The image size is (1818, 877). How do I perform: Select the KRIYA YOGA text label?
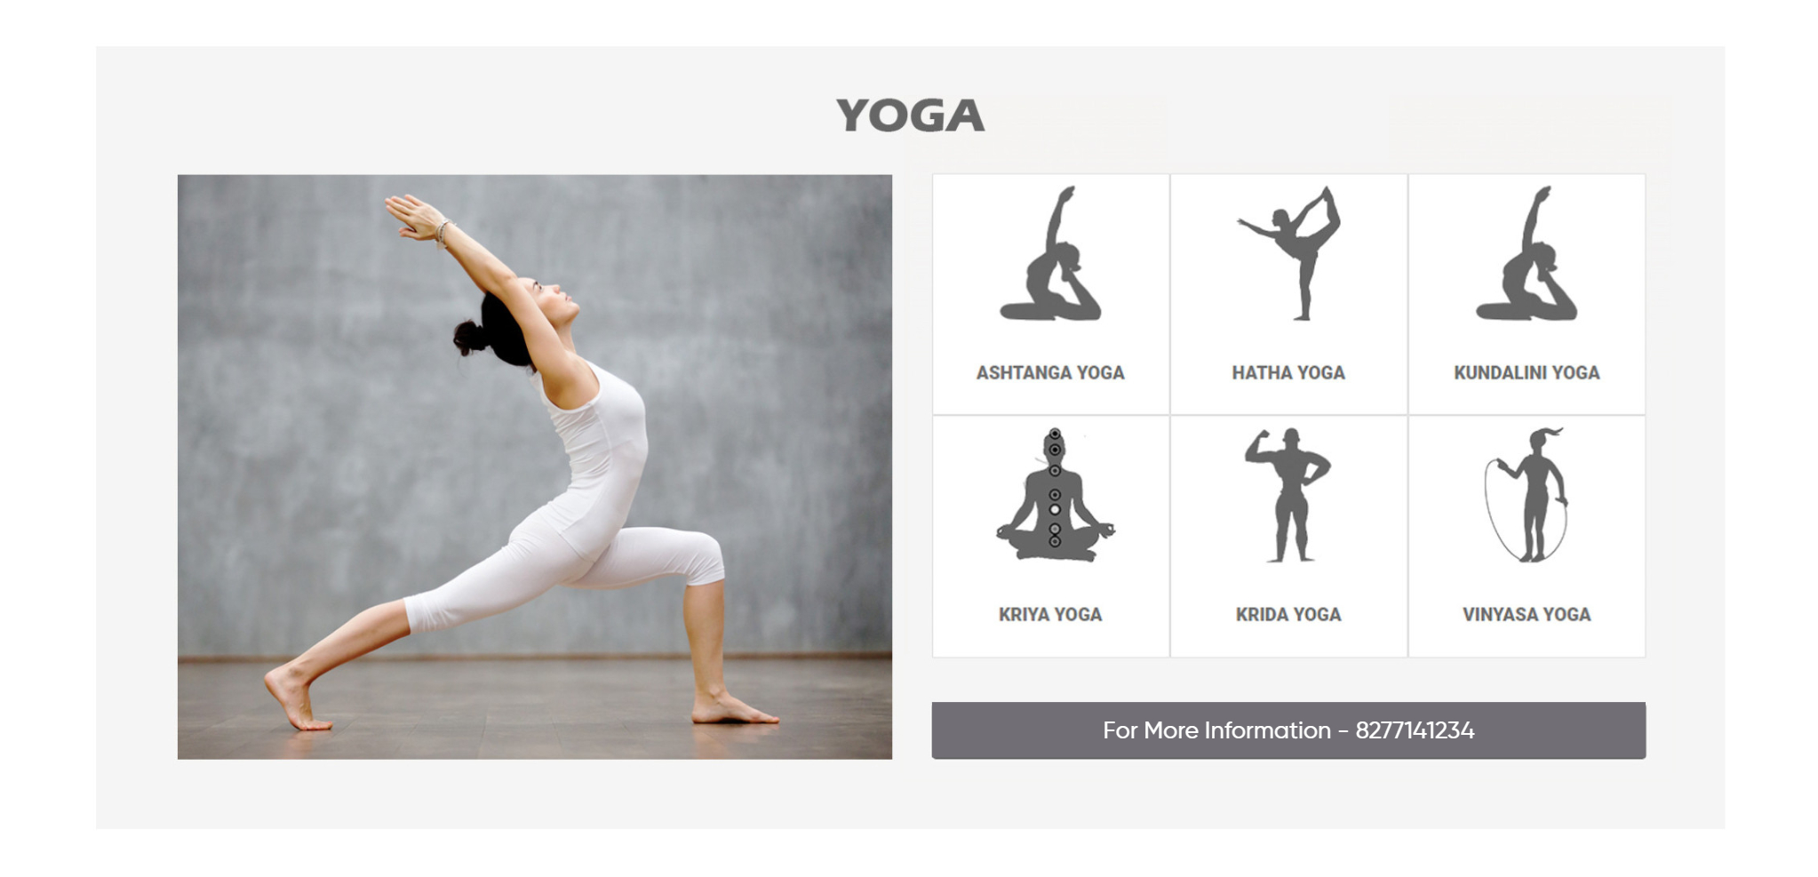coord(1050,615)
